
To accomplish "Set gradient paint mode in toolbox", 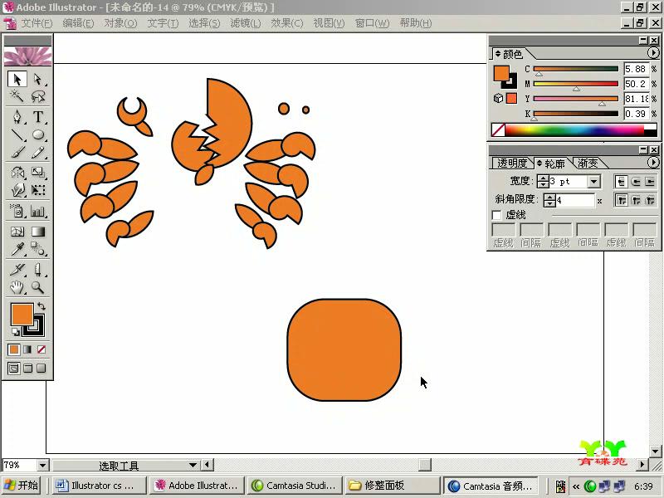I will point(27,349).
